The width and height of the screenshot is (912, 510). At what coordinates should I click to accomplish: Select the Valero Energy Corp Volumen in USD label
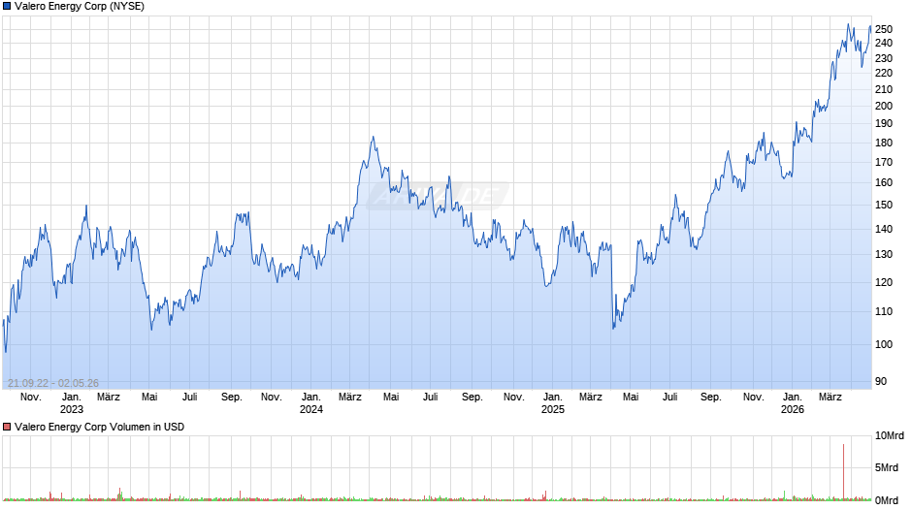click(100, 427)
